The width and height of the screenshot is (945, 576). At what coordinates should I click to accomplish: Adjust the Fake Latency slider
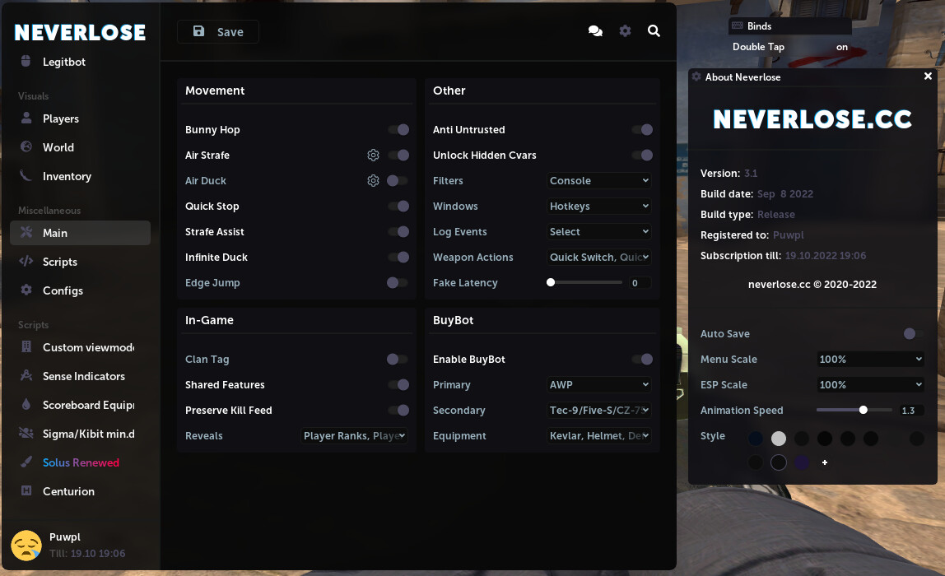point(584,282)
